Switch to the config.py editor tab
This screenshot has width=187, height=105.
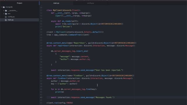tap(91, 3)
